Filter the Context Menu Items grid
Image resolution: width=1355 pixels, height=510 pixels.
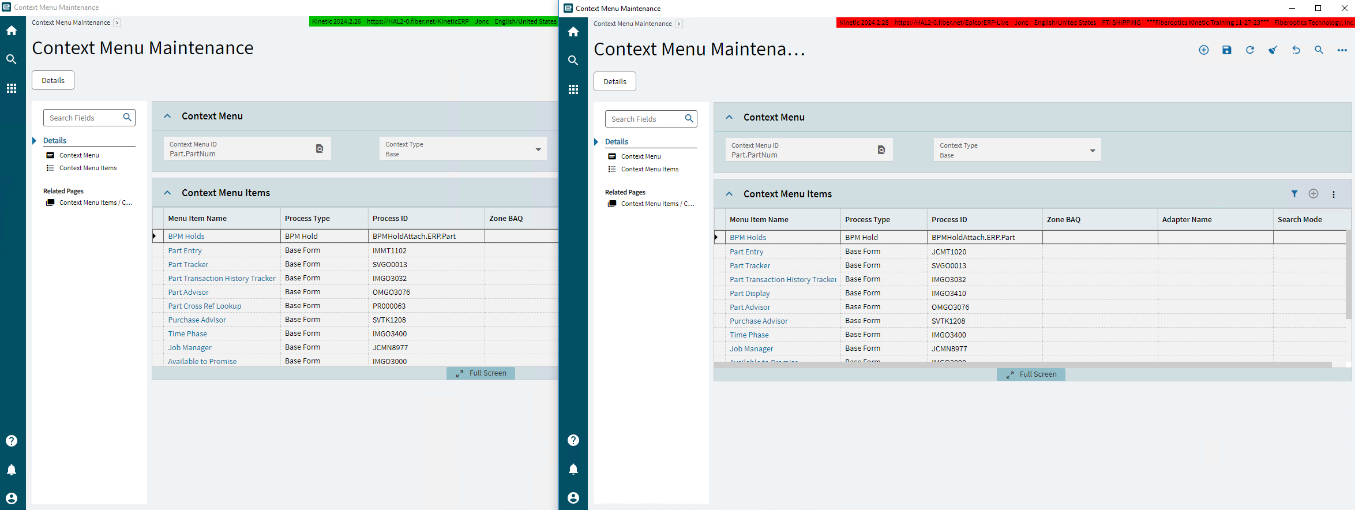[x=1294, y=194]
